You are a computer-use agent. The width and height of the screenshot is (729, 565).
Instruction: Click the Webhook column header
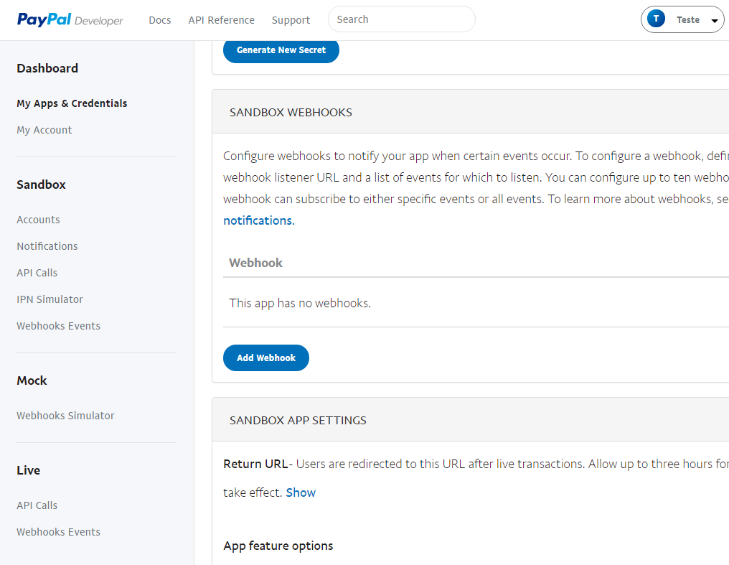point(255,263)
